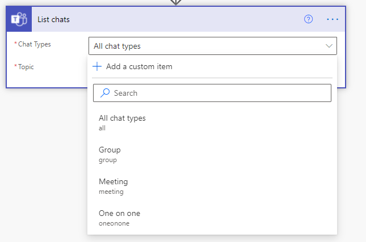Image resolution: width=366 pixels, height=242 pixels.
Task: Click the 'Topic' field label
Action: pyautogui.click(x=26, y=67)
